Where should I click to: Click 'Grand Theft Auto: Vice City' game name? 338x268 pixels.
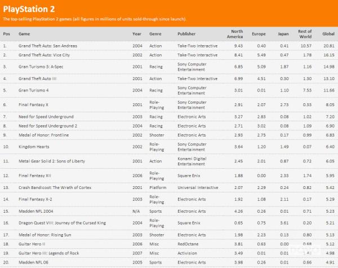click(44, 55)
